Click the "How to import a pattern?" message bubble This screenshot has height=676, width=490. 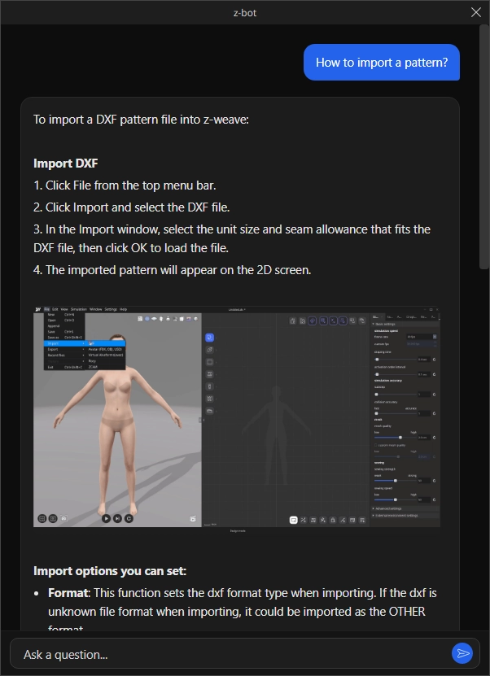[381, 63]
